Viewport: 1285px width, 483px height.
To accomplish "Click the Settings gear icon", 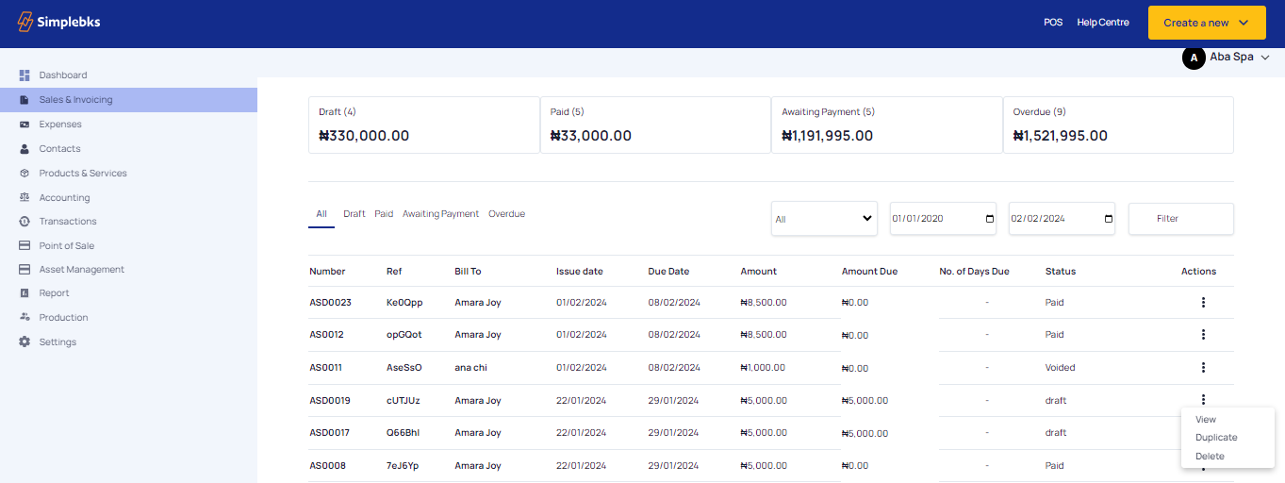I will [25, 342].
